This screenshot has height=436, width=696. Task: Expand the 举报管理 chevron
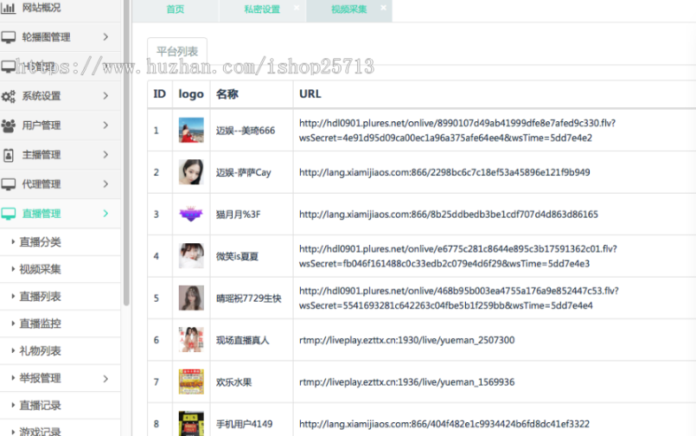click(105, 379)
